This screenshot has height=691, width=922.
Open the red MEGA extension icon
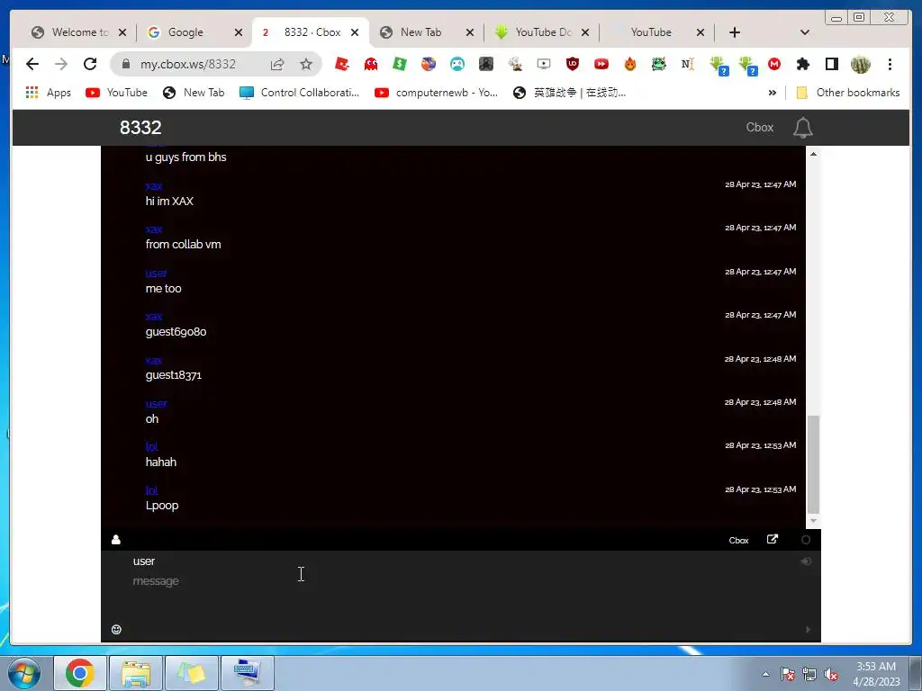(774, 64)
